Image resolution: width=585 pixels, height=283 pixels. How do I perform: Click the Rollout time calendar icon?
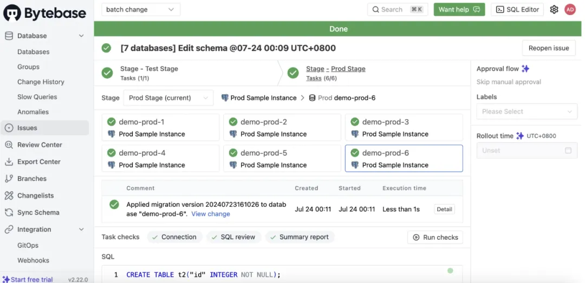click(x=568, y=150)
